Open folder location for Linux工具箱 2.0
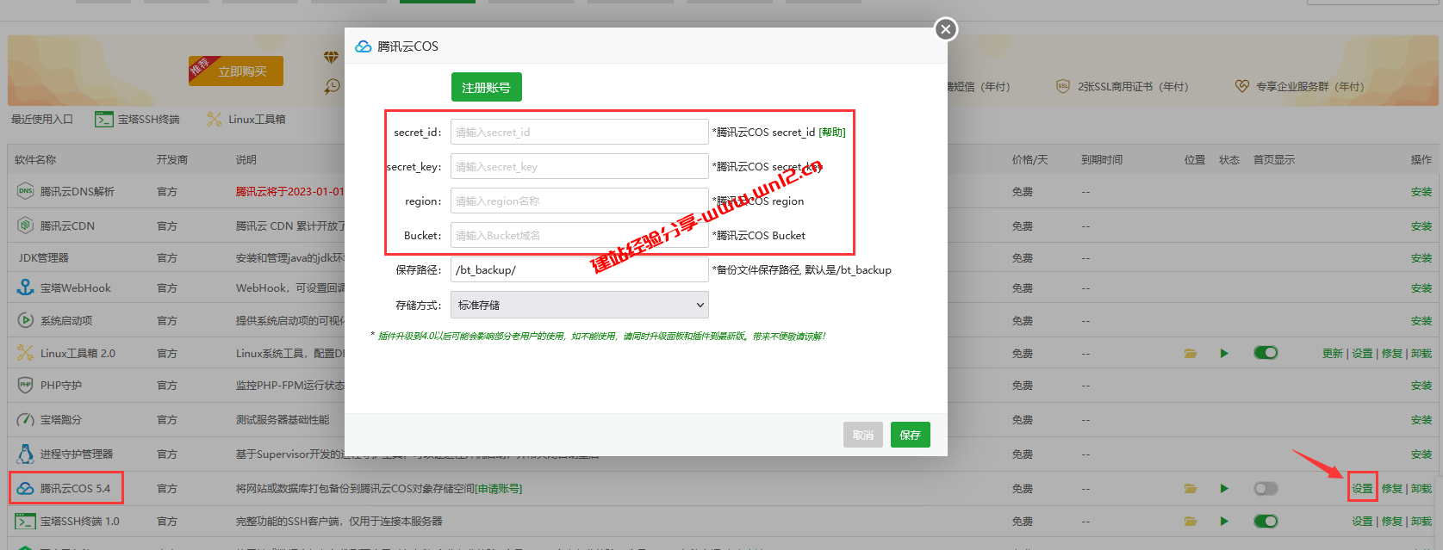This screenshot has width=1443, height=550. click(x=1191, y=353)
